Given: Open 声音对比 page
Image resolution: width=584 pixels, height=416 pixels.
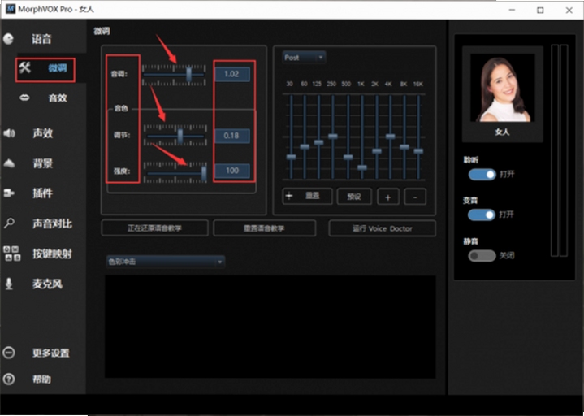Looking at the screenshot, I should pyautogui.click(x=52, y=223).
